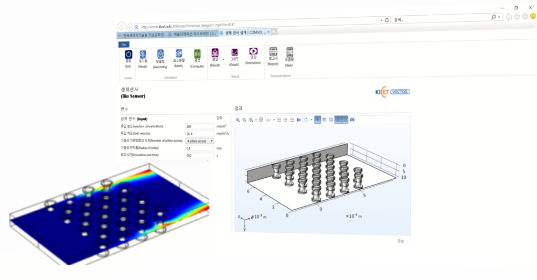Toggle the highlighted arrow button in plot toolbar
Image resolution: width=537 pixels, height=280 pixels.
pos(317,120)
